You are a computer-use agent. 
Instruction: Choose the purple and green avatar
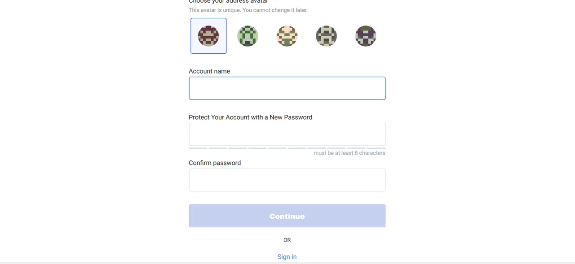(366, 36)
